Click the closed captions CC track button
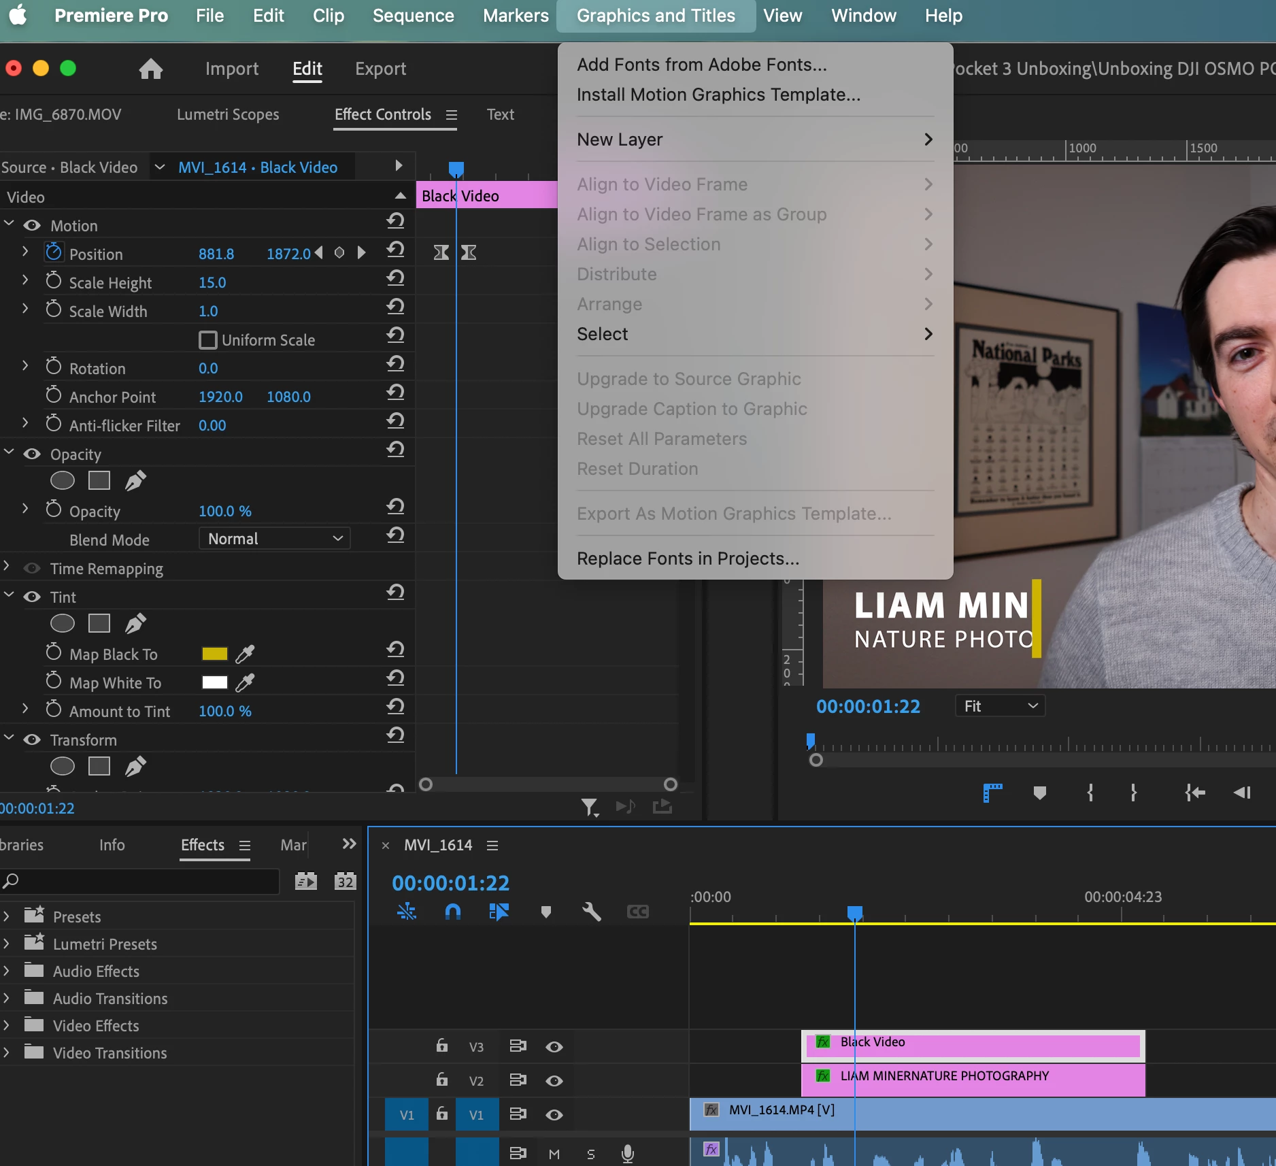The width and height of the screenshot is (1276, 1166). pyautogui.click(x=637, y=912)
